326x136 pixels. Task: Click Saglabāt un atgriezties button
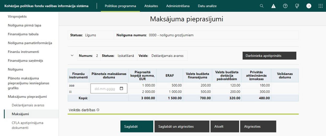click(182, 126)
